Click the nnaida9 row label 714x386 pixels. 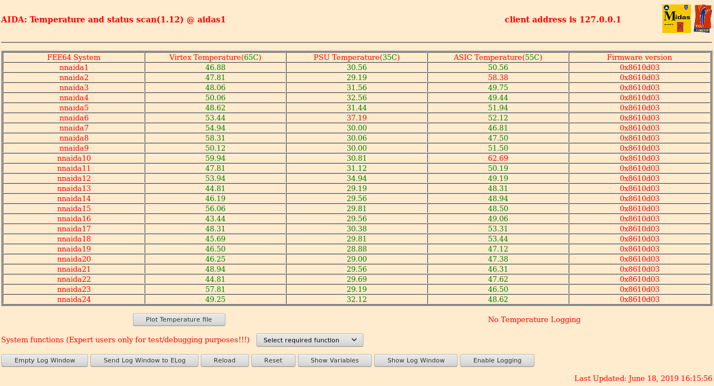[74, 148]
